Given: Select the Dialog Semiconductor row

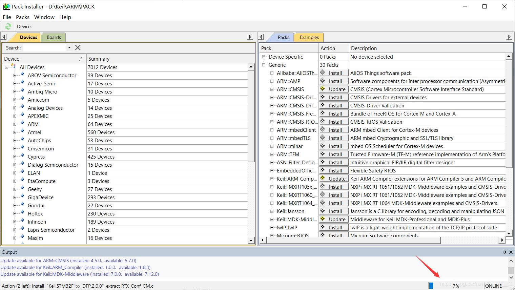Looking at the screenshot, I should click(x=53, y=165).
